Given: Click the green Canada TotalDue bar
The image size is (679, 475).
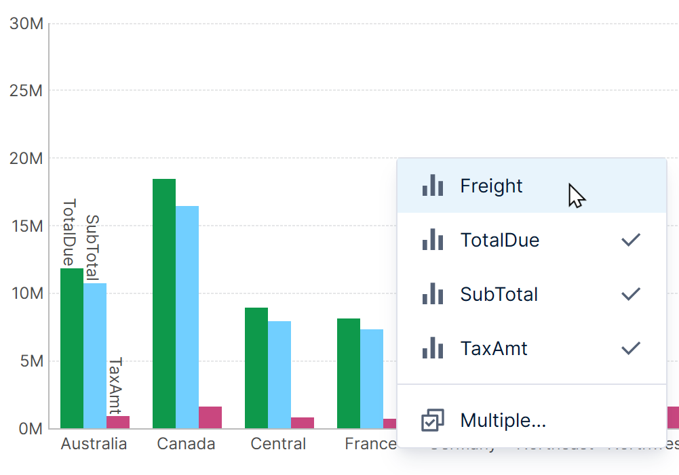Looking at the screenshot, I should tap(163, 304).
